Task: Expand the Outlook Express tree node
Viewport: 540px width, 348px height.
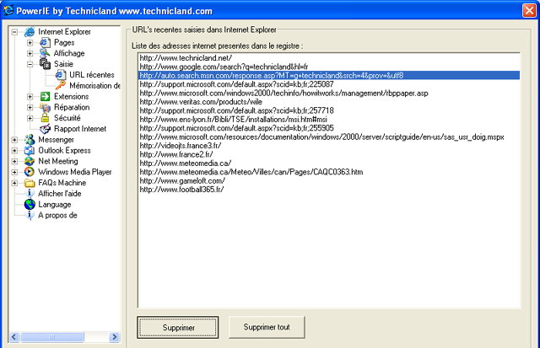Action: pyautogui.click(x=14, y=150)
